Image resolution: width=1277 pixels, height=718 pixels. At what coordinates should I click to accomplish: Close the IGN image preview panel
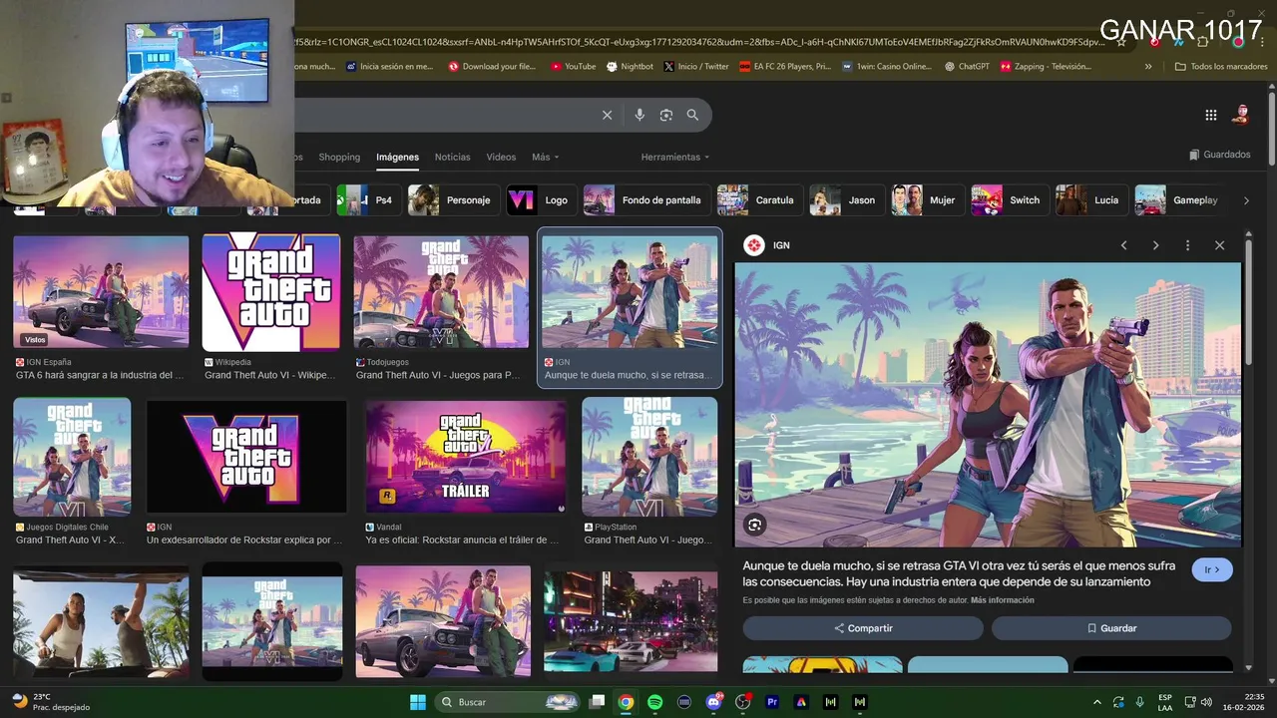click(1219, 245)
